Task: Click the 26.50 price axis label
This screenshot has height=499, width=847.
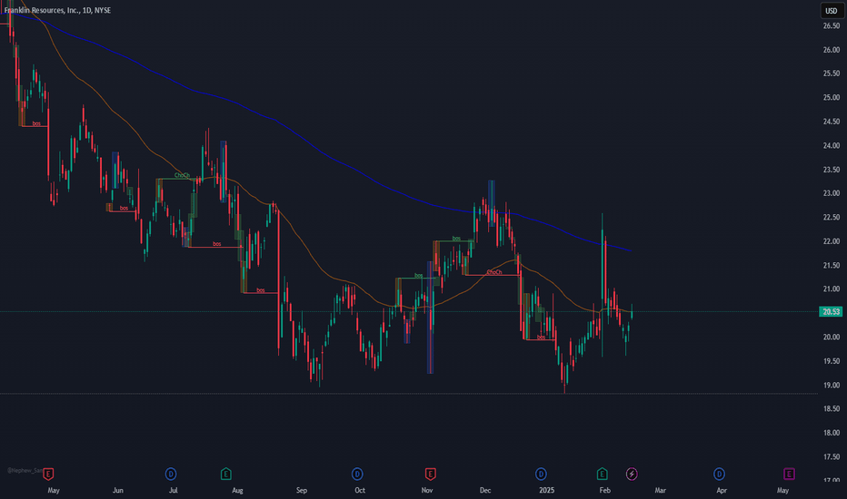Action: 832,26
